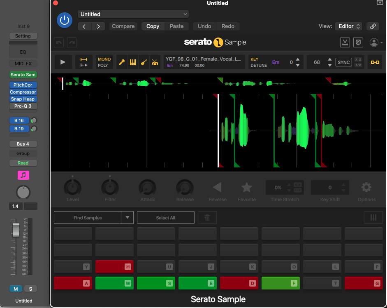
Task: Open the channel EQ slot
Action: tap(23, 52)
